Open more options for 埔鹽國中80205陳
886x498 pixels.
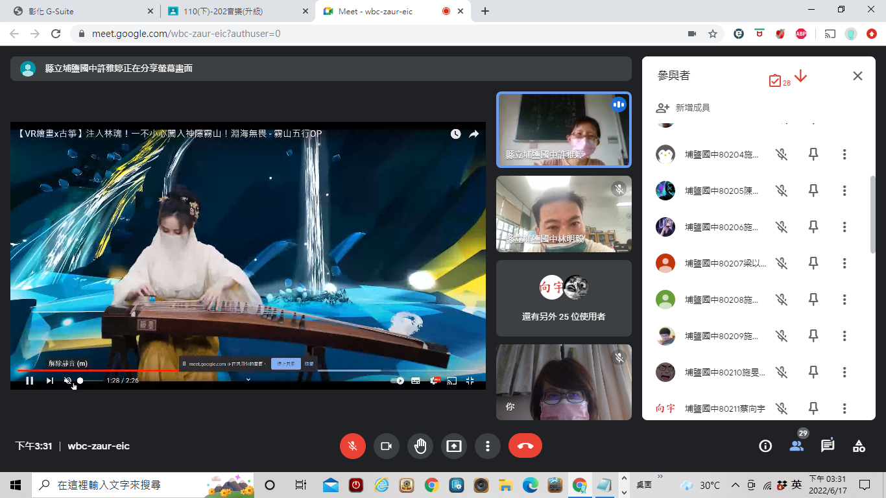pos(844,191)
